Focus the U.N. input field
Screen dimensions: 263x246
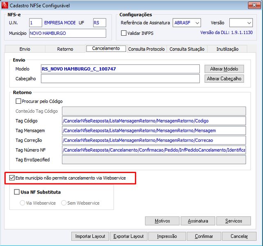click(x=36, y=23)
